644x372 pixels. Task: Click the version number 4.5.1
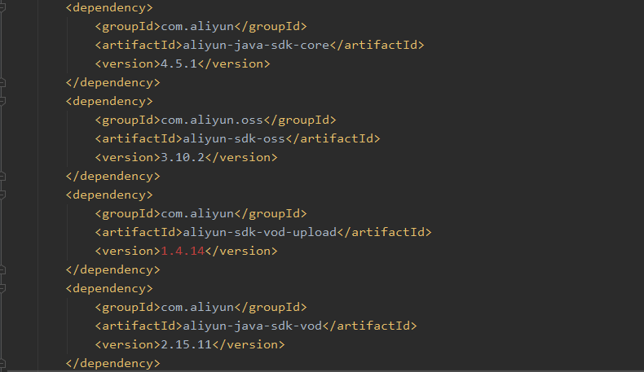179,63
